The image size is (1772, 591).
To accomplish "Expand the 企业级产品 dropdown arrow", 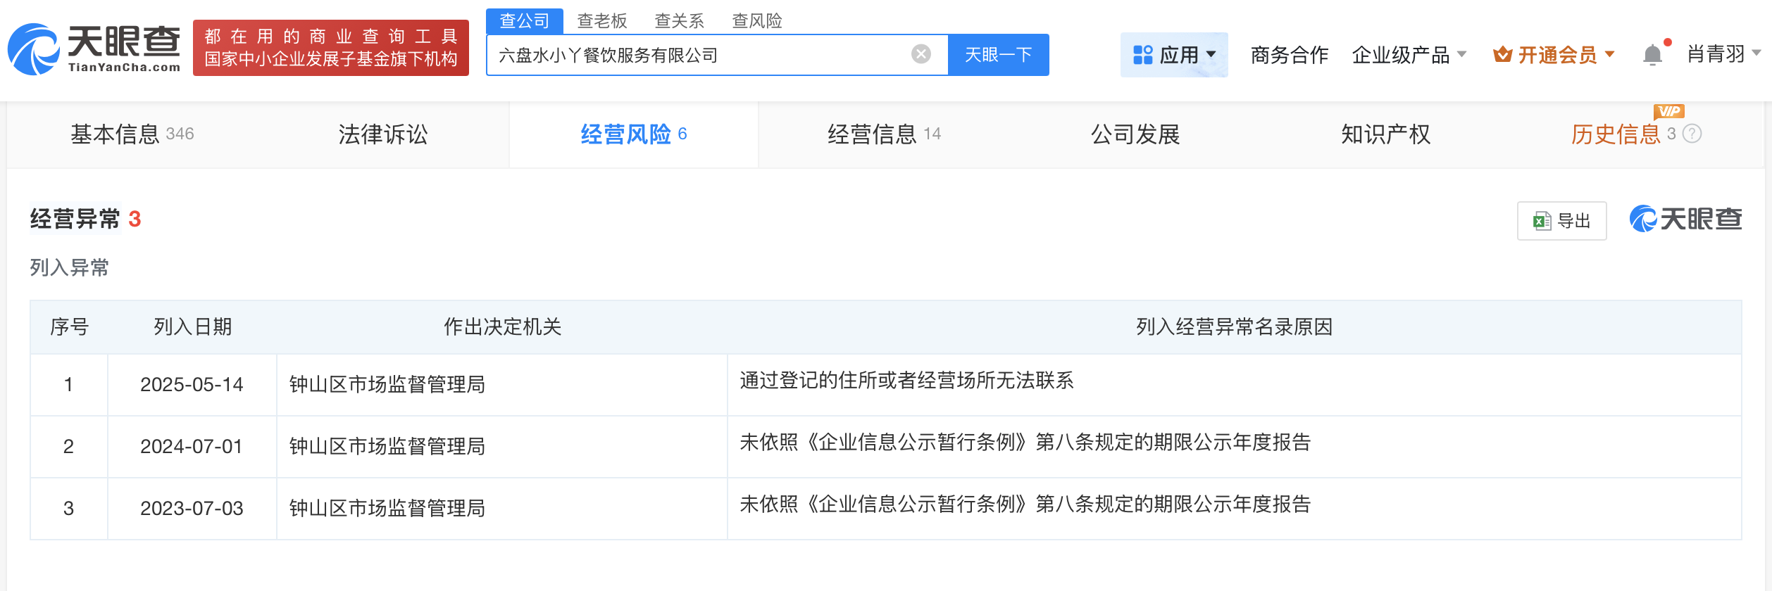I will click(x=1461, y=54).
